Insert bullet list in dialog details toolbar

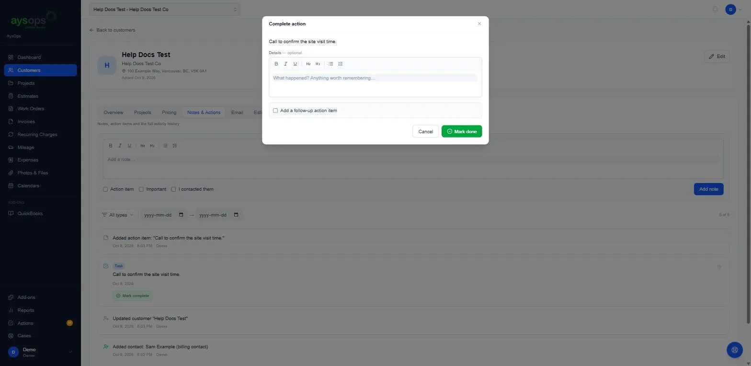click(x=331, y=64)
